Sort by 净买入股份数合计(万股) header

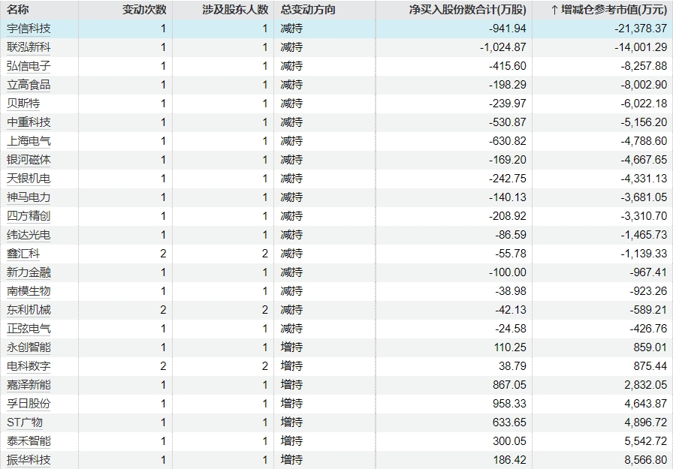[x=467, y=10]
